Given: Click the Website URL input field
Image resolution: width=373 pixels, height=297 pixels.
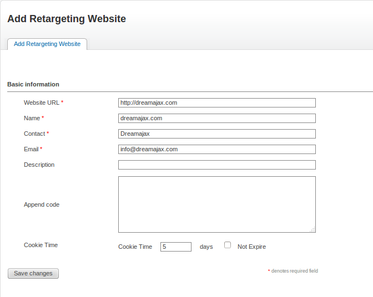Looking at the screenshot, I should [x=216, y=103].
